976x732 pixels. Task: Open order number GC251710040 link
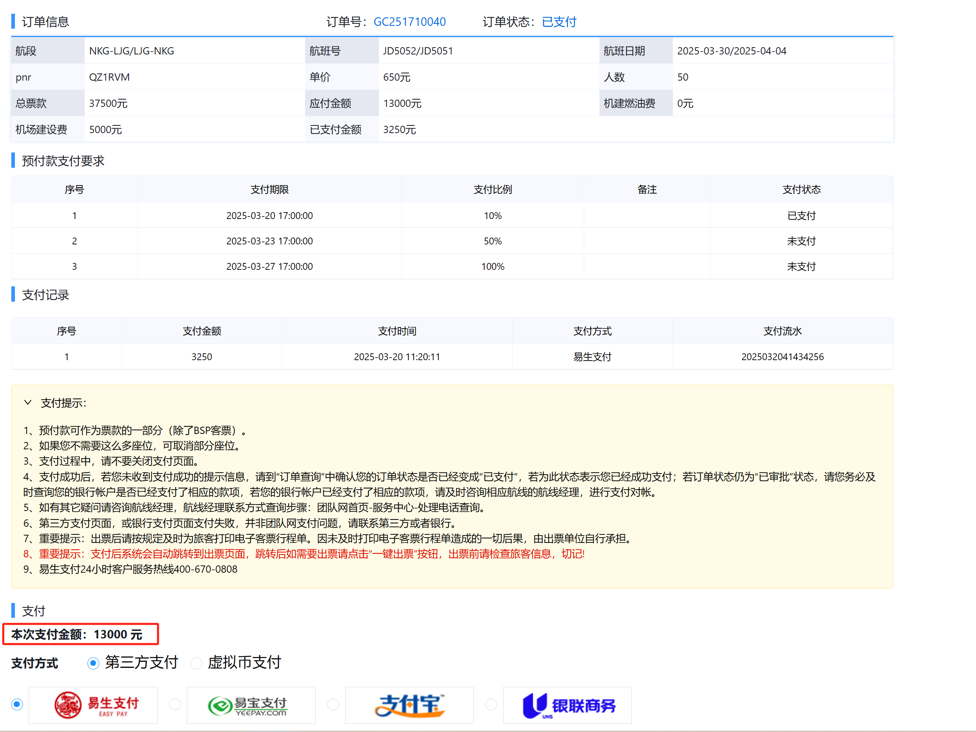[x=410, y=22]
